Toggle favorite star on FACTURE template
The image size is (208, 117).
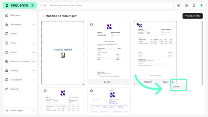click(x=91, y=90)
